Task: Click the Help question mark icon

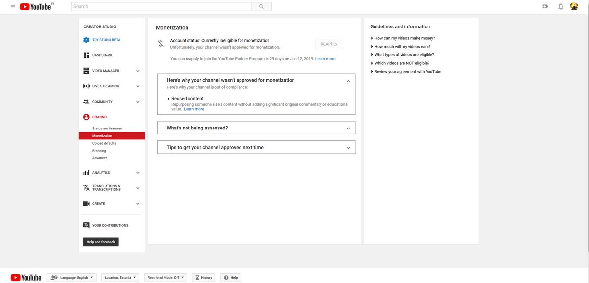Action: (226, 278)
